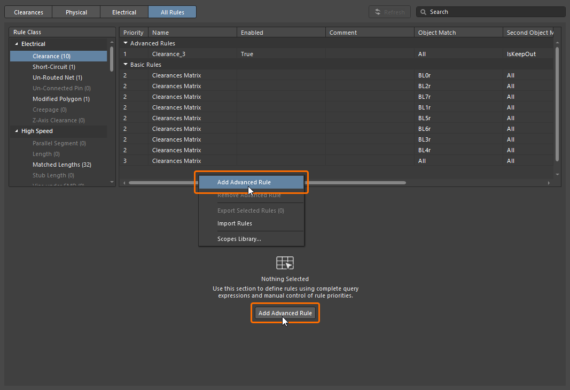Select the Clearance_3 rule row

tap(336, 54)
